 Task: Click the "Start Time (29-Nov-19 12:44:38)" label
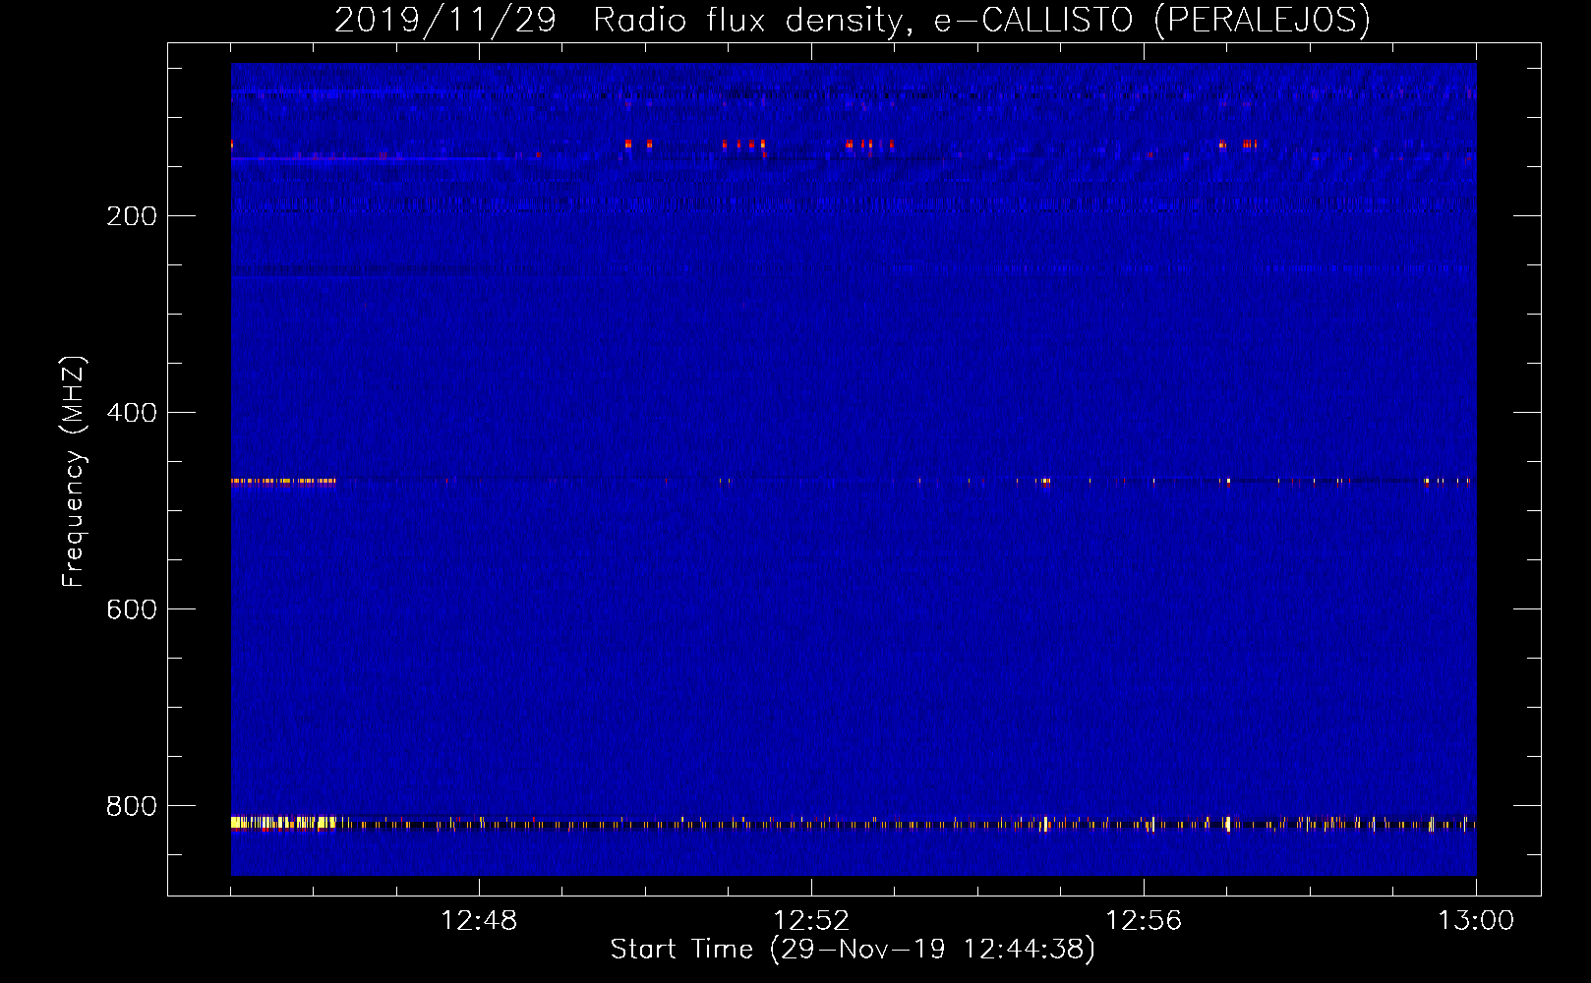point(853,950)
